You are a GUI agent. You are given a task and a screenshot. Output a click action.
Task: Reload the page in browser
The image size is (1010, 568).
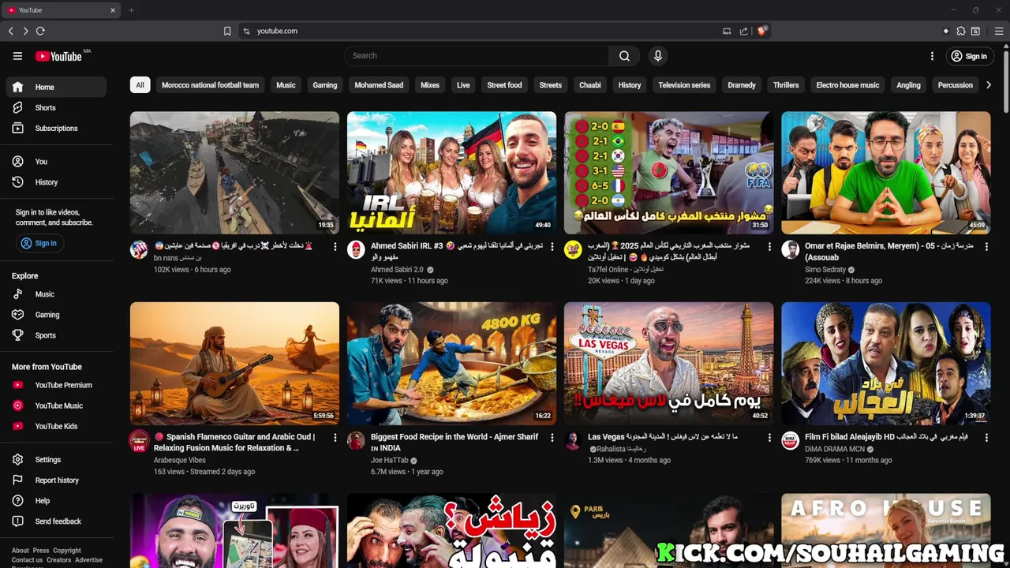pyautogui.click(x=40, y=31)
